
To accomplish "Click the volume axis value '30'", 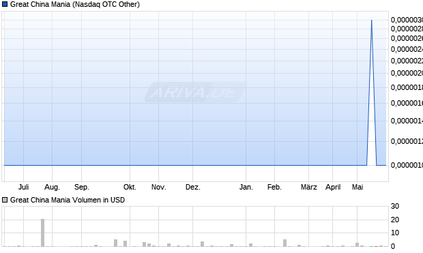I will click(x=395, y=206).
